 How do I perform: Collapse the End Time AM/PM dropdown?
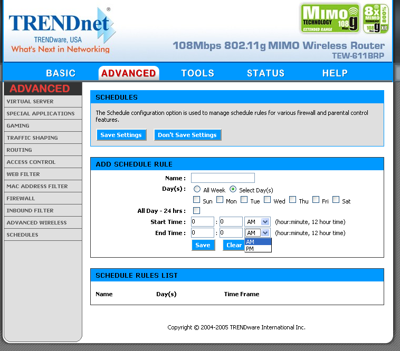(x=258, y=233)
